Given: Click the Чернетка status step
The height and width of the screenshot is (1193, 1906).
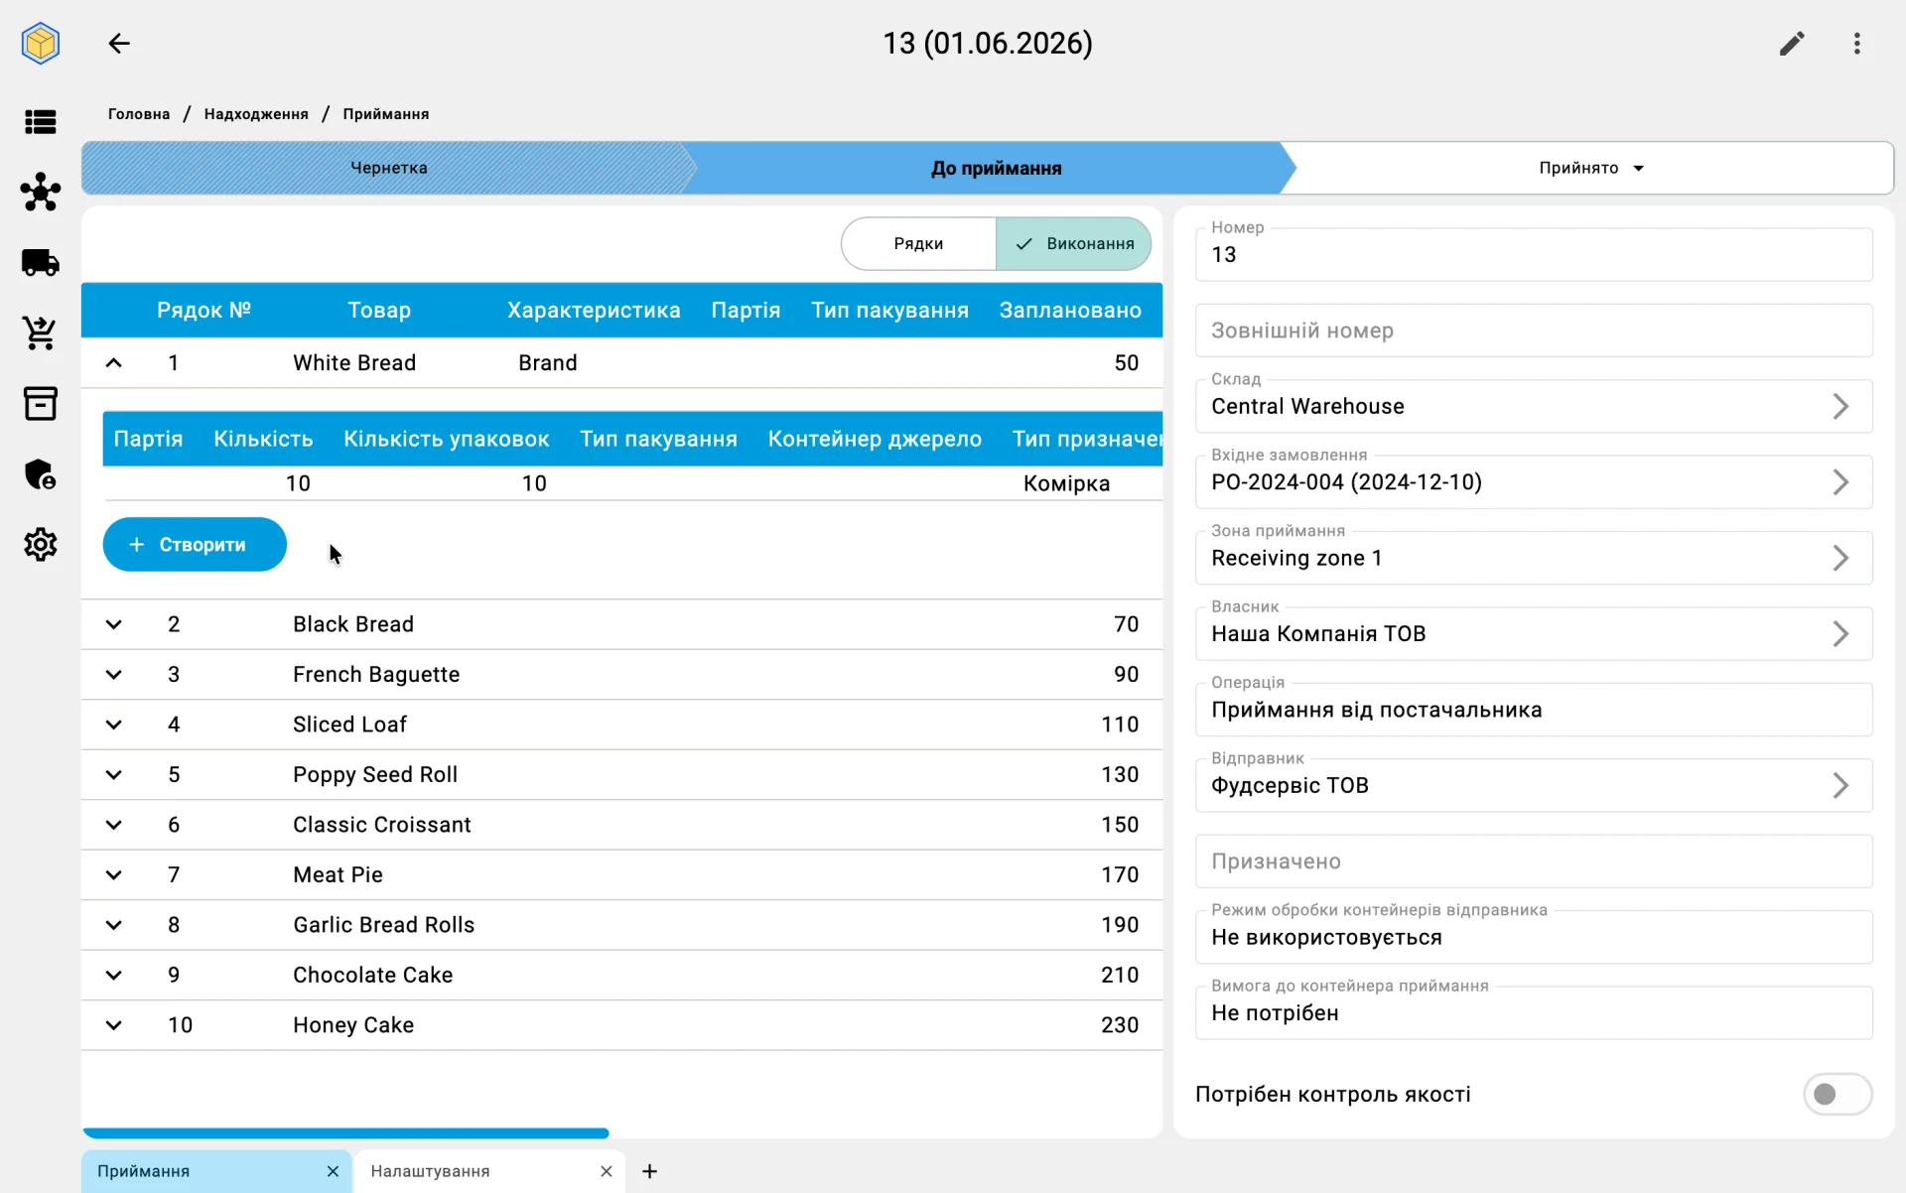Looking at the screenshot, I should point(389,168).
